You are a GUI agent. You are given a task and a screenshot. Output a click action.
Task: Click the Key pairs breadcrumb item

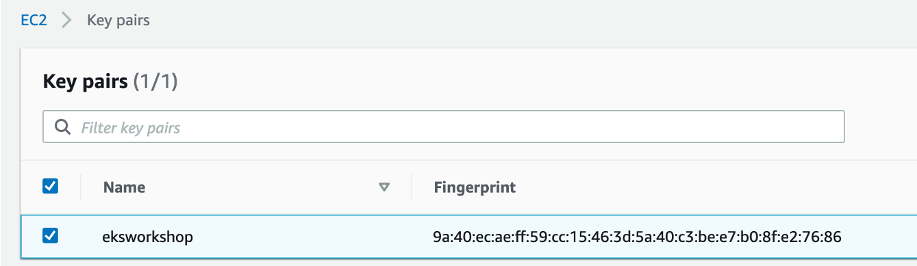coord(118,21)
